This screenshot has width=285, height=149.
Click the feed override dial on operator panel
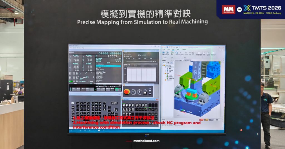[x=134, y=91]
